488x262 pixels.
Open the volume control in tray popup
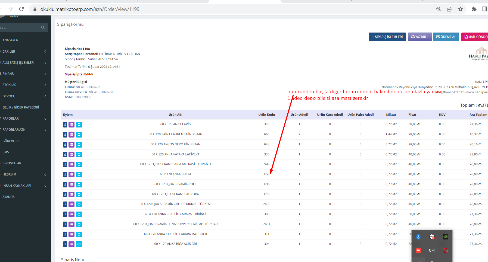[x=432, y=250]
